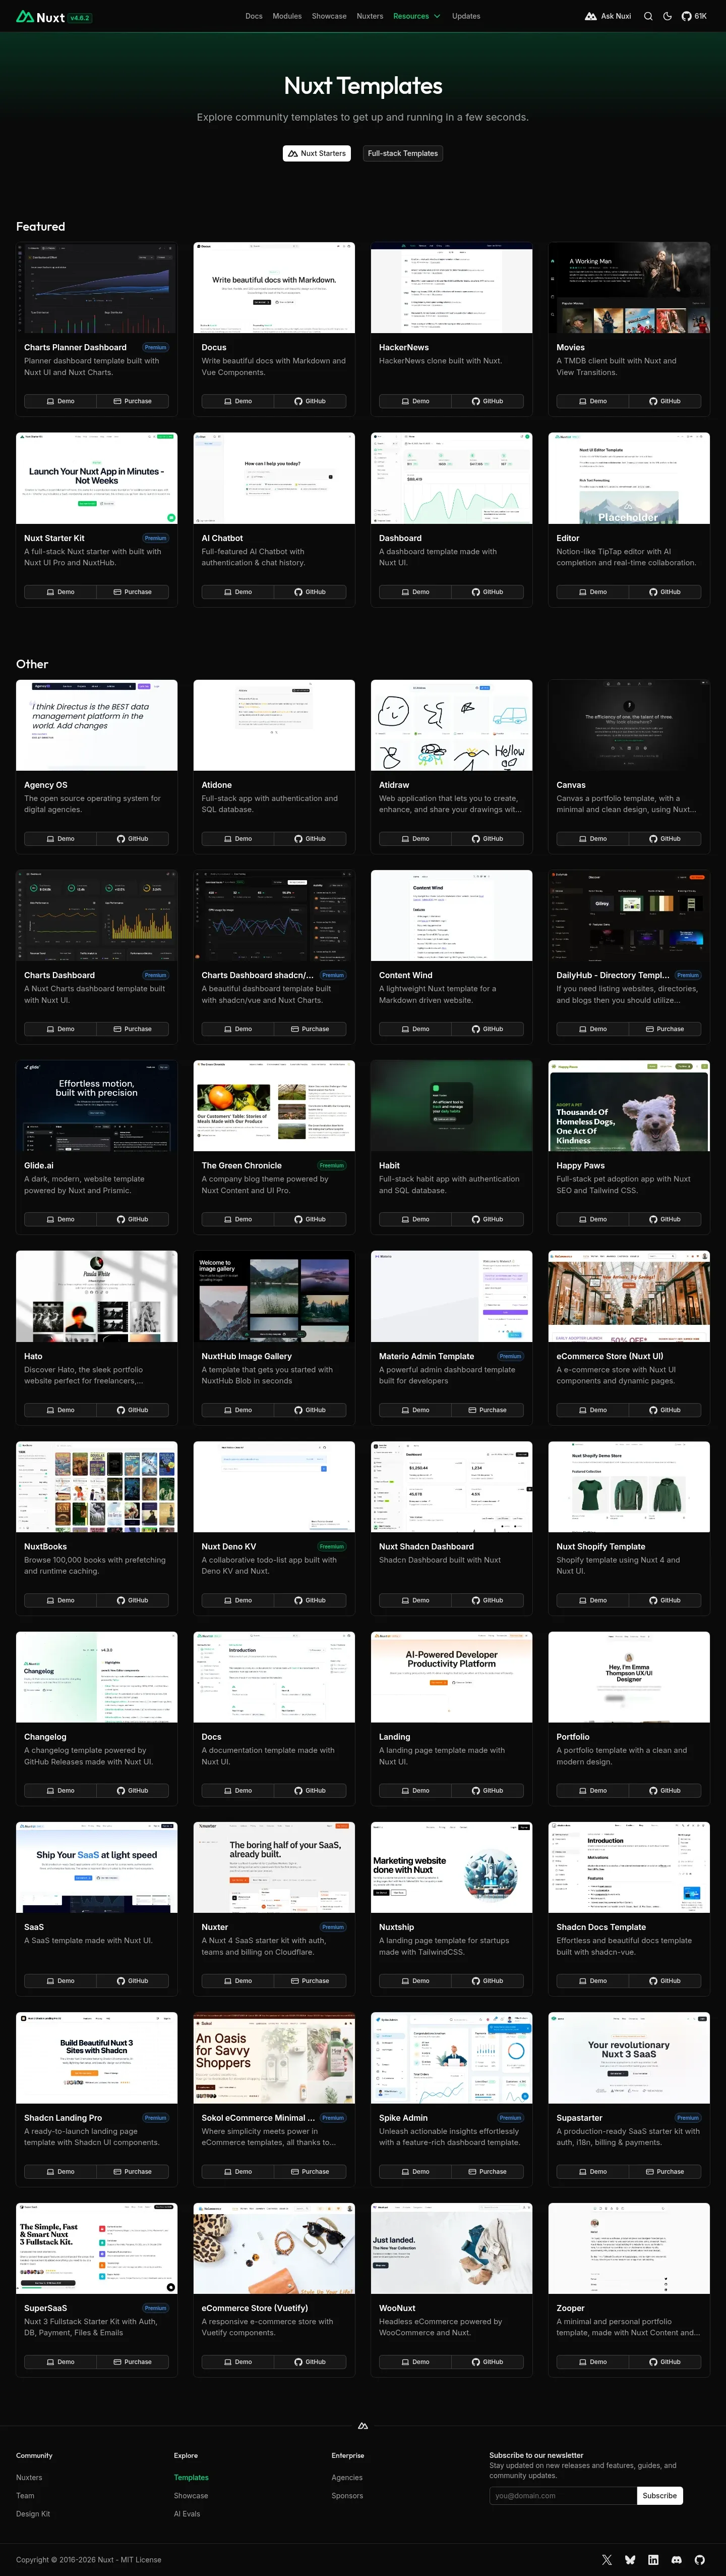
Task: Click the Subscribe newsletter button
Action: point(659,2495)
